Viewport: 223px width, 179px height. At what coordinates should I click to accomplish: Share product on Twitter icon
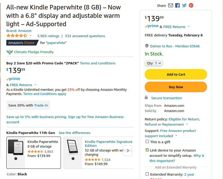pyautogui.click(x=184, y=5)
